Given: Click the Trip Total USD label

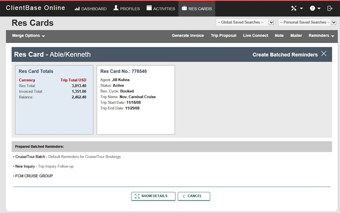Looking at the screenshot, I should pyautogui.click(x=74, y=80).
